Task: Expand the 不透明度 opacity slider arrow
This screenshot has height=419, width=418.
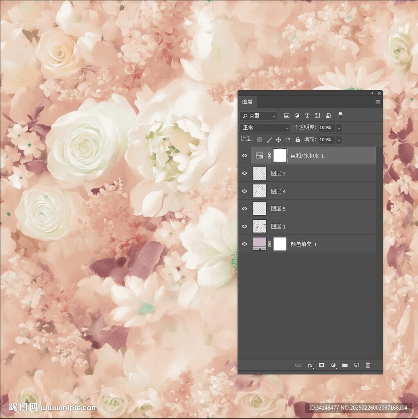Action: [339, 128]
